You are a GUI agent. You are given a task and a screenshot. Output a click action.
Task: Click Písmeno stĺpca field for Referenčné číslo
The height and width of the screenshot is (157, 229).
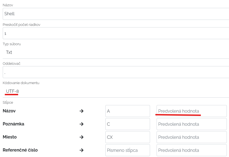[127, 150]
